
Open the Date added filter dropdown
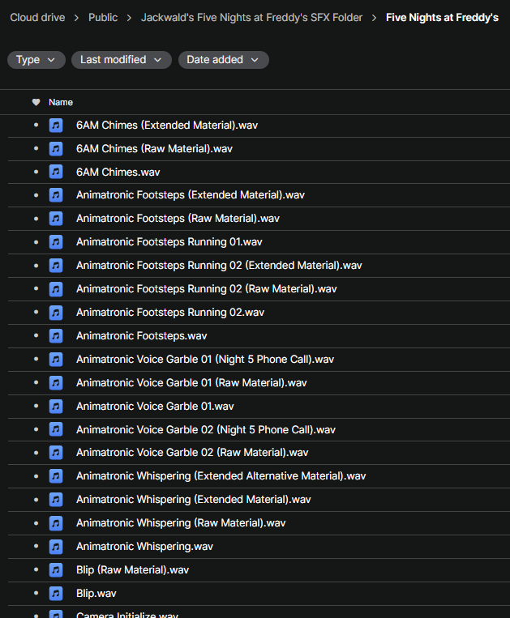pos(224,60)
